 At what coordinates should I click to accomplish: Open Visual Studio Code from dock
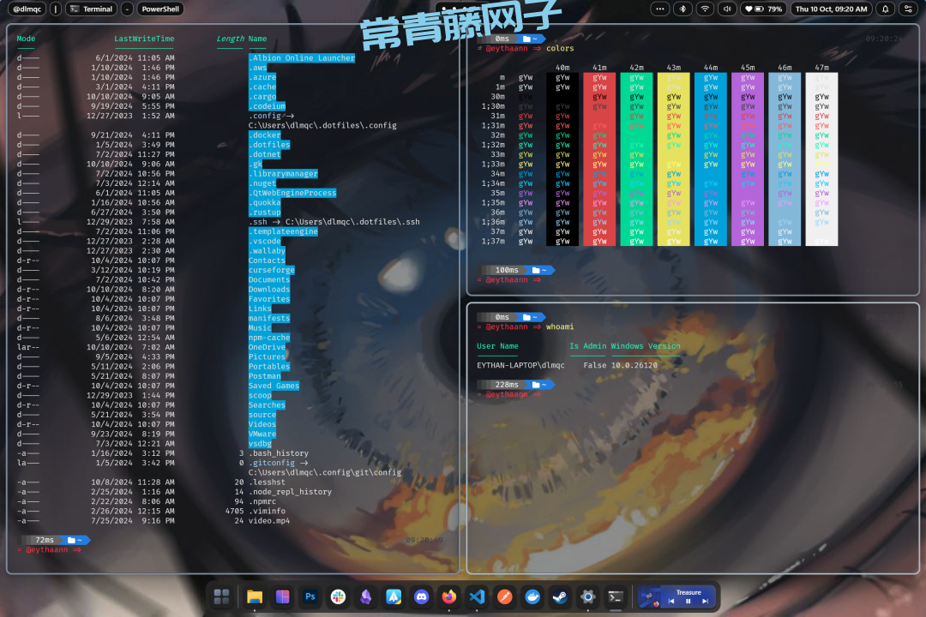pyautogui.click(x=477, y=596)
